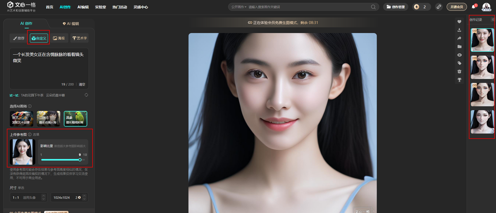Image resolution: width=496 pixels, height=213 pixels.
Task: Select the 艺术字 mode
Action: click(79, 38)
